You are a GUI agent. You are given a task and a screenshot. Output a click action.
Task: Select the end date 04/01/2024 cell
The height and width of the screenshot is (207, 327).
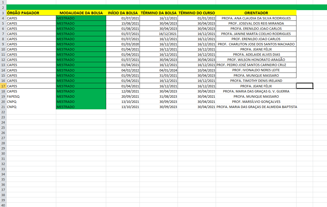pyautogui.click(x=158, y=70)
